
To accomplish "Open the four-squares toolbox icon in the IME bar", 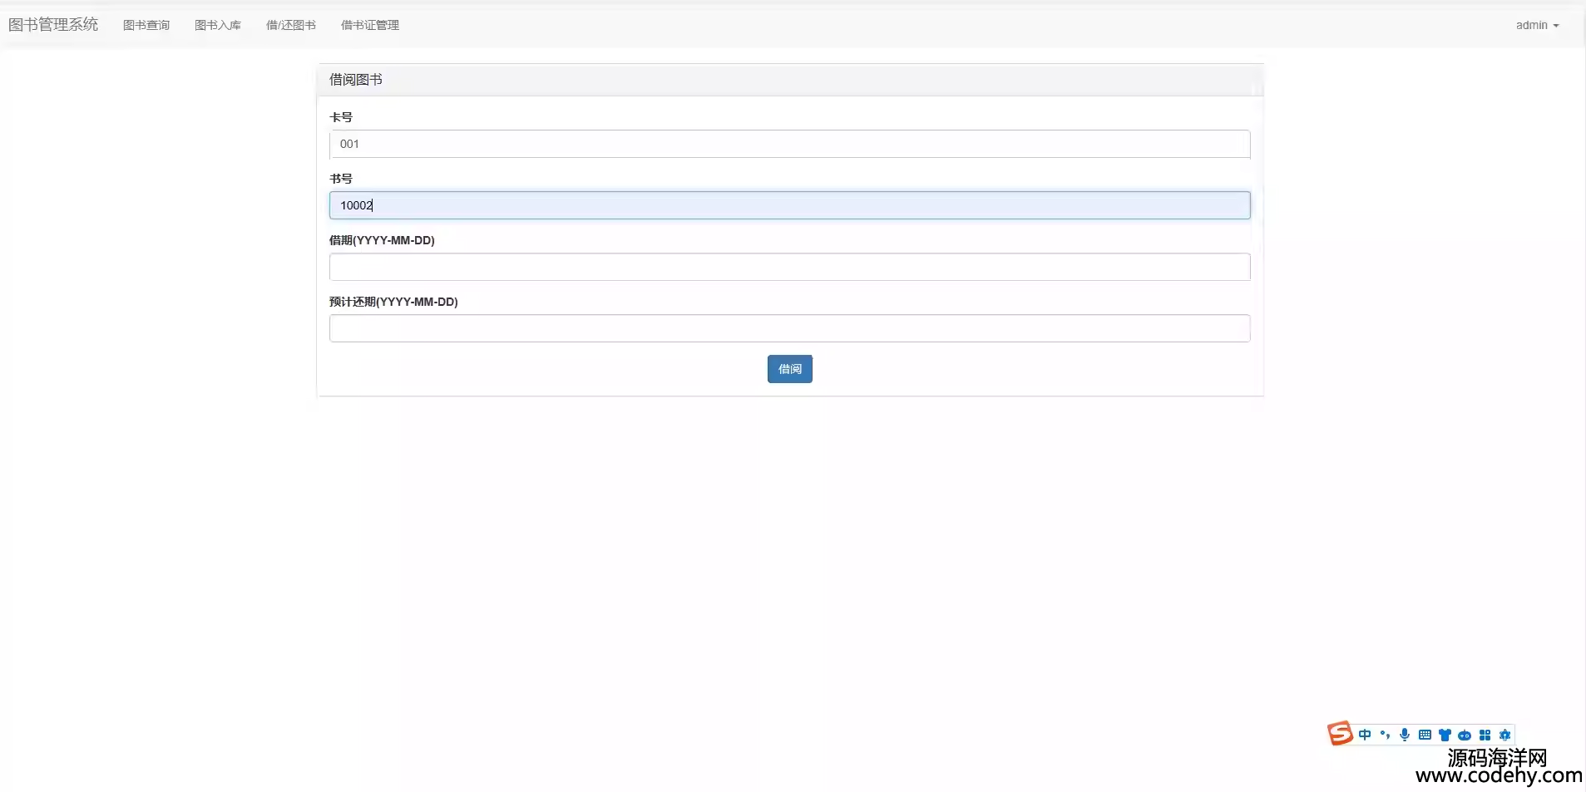I will pos(1485,735).
